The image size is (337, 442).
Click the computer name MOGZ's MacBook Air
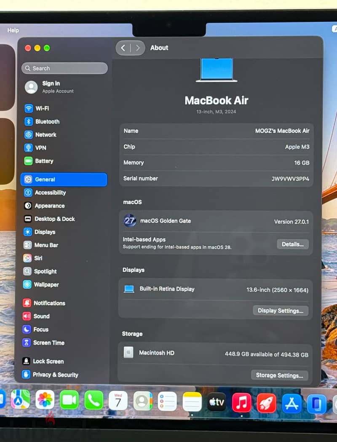point(282,131)
